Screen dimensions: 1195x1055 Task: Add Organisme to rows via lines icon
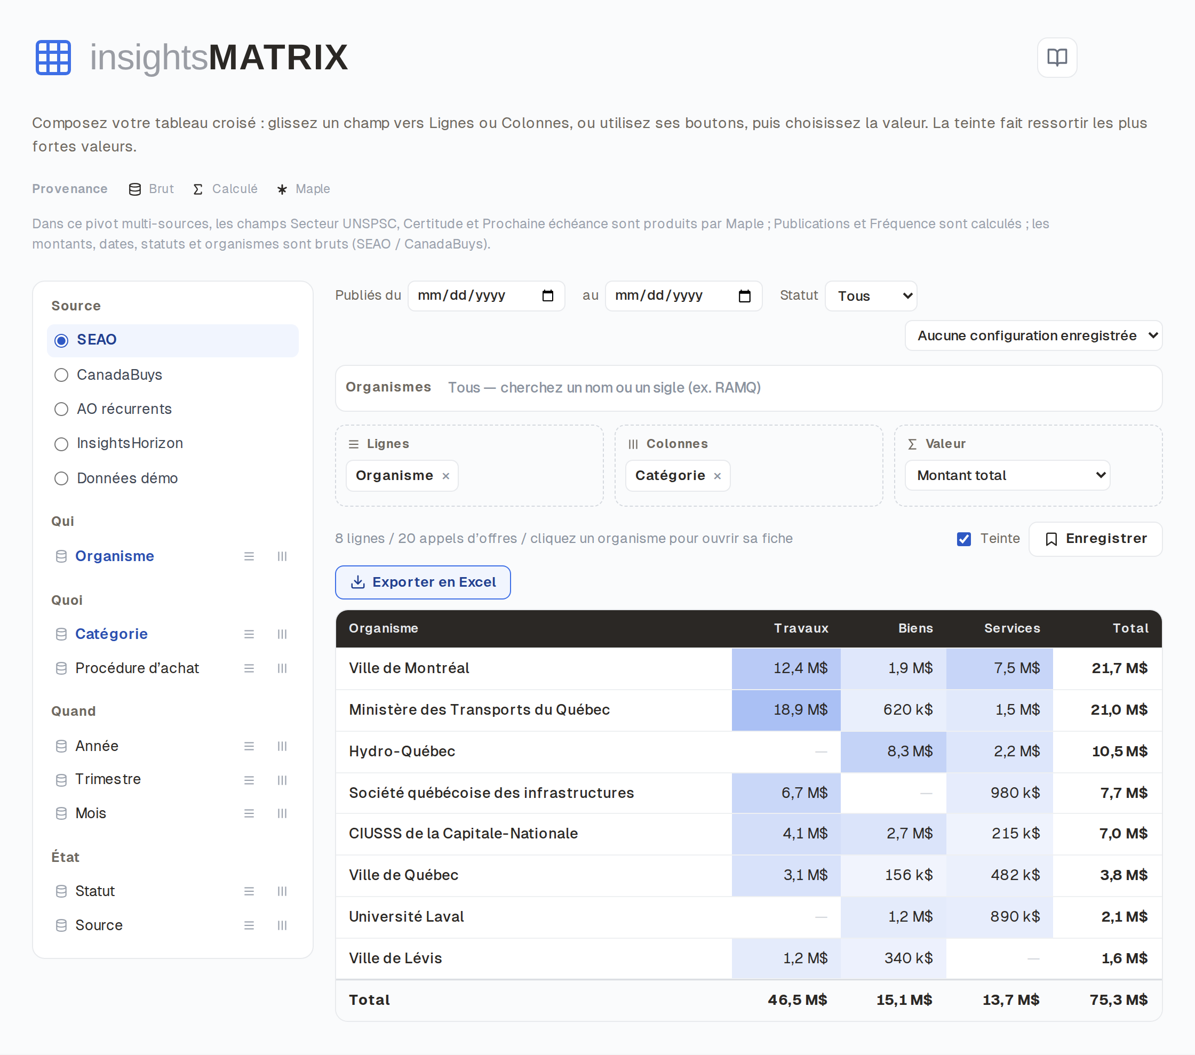[249, 556]
